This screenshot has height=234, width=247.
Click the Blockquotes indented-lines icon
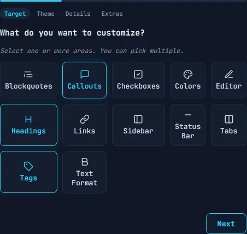pos(28,74)
